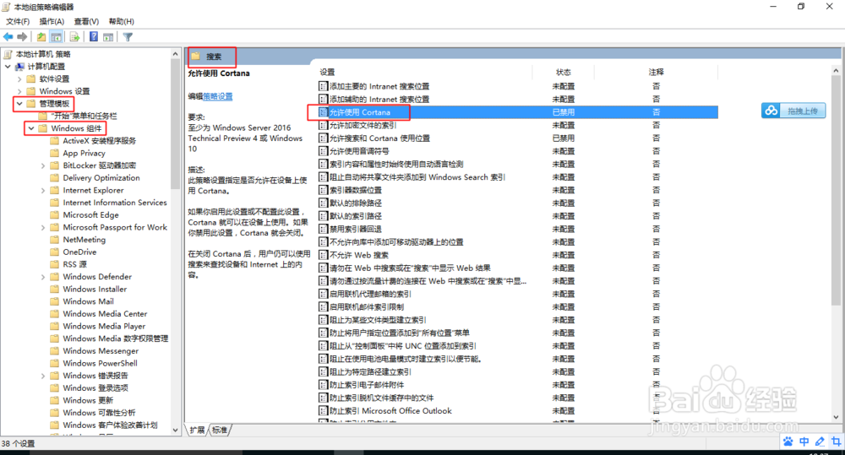Screen dimensions: 845x455
Task: Click the policy icon beside 不允许 Web 搜索
Action: coord(323,255)
